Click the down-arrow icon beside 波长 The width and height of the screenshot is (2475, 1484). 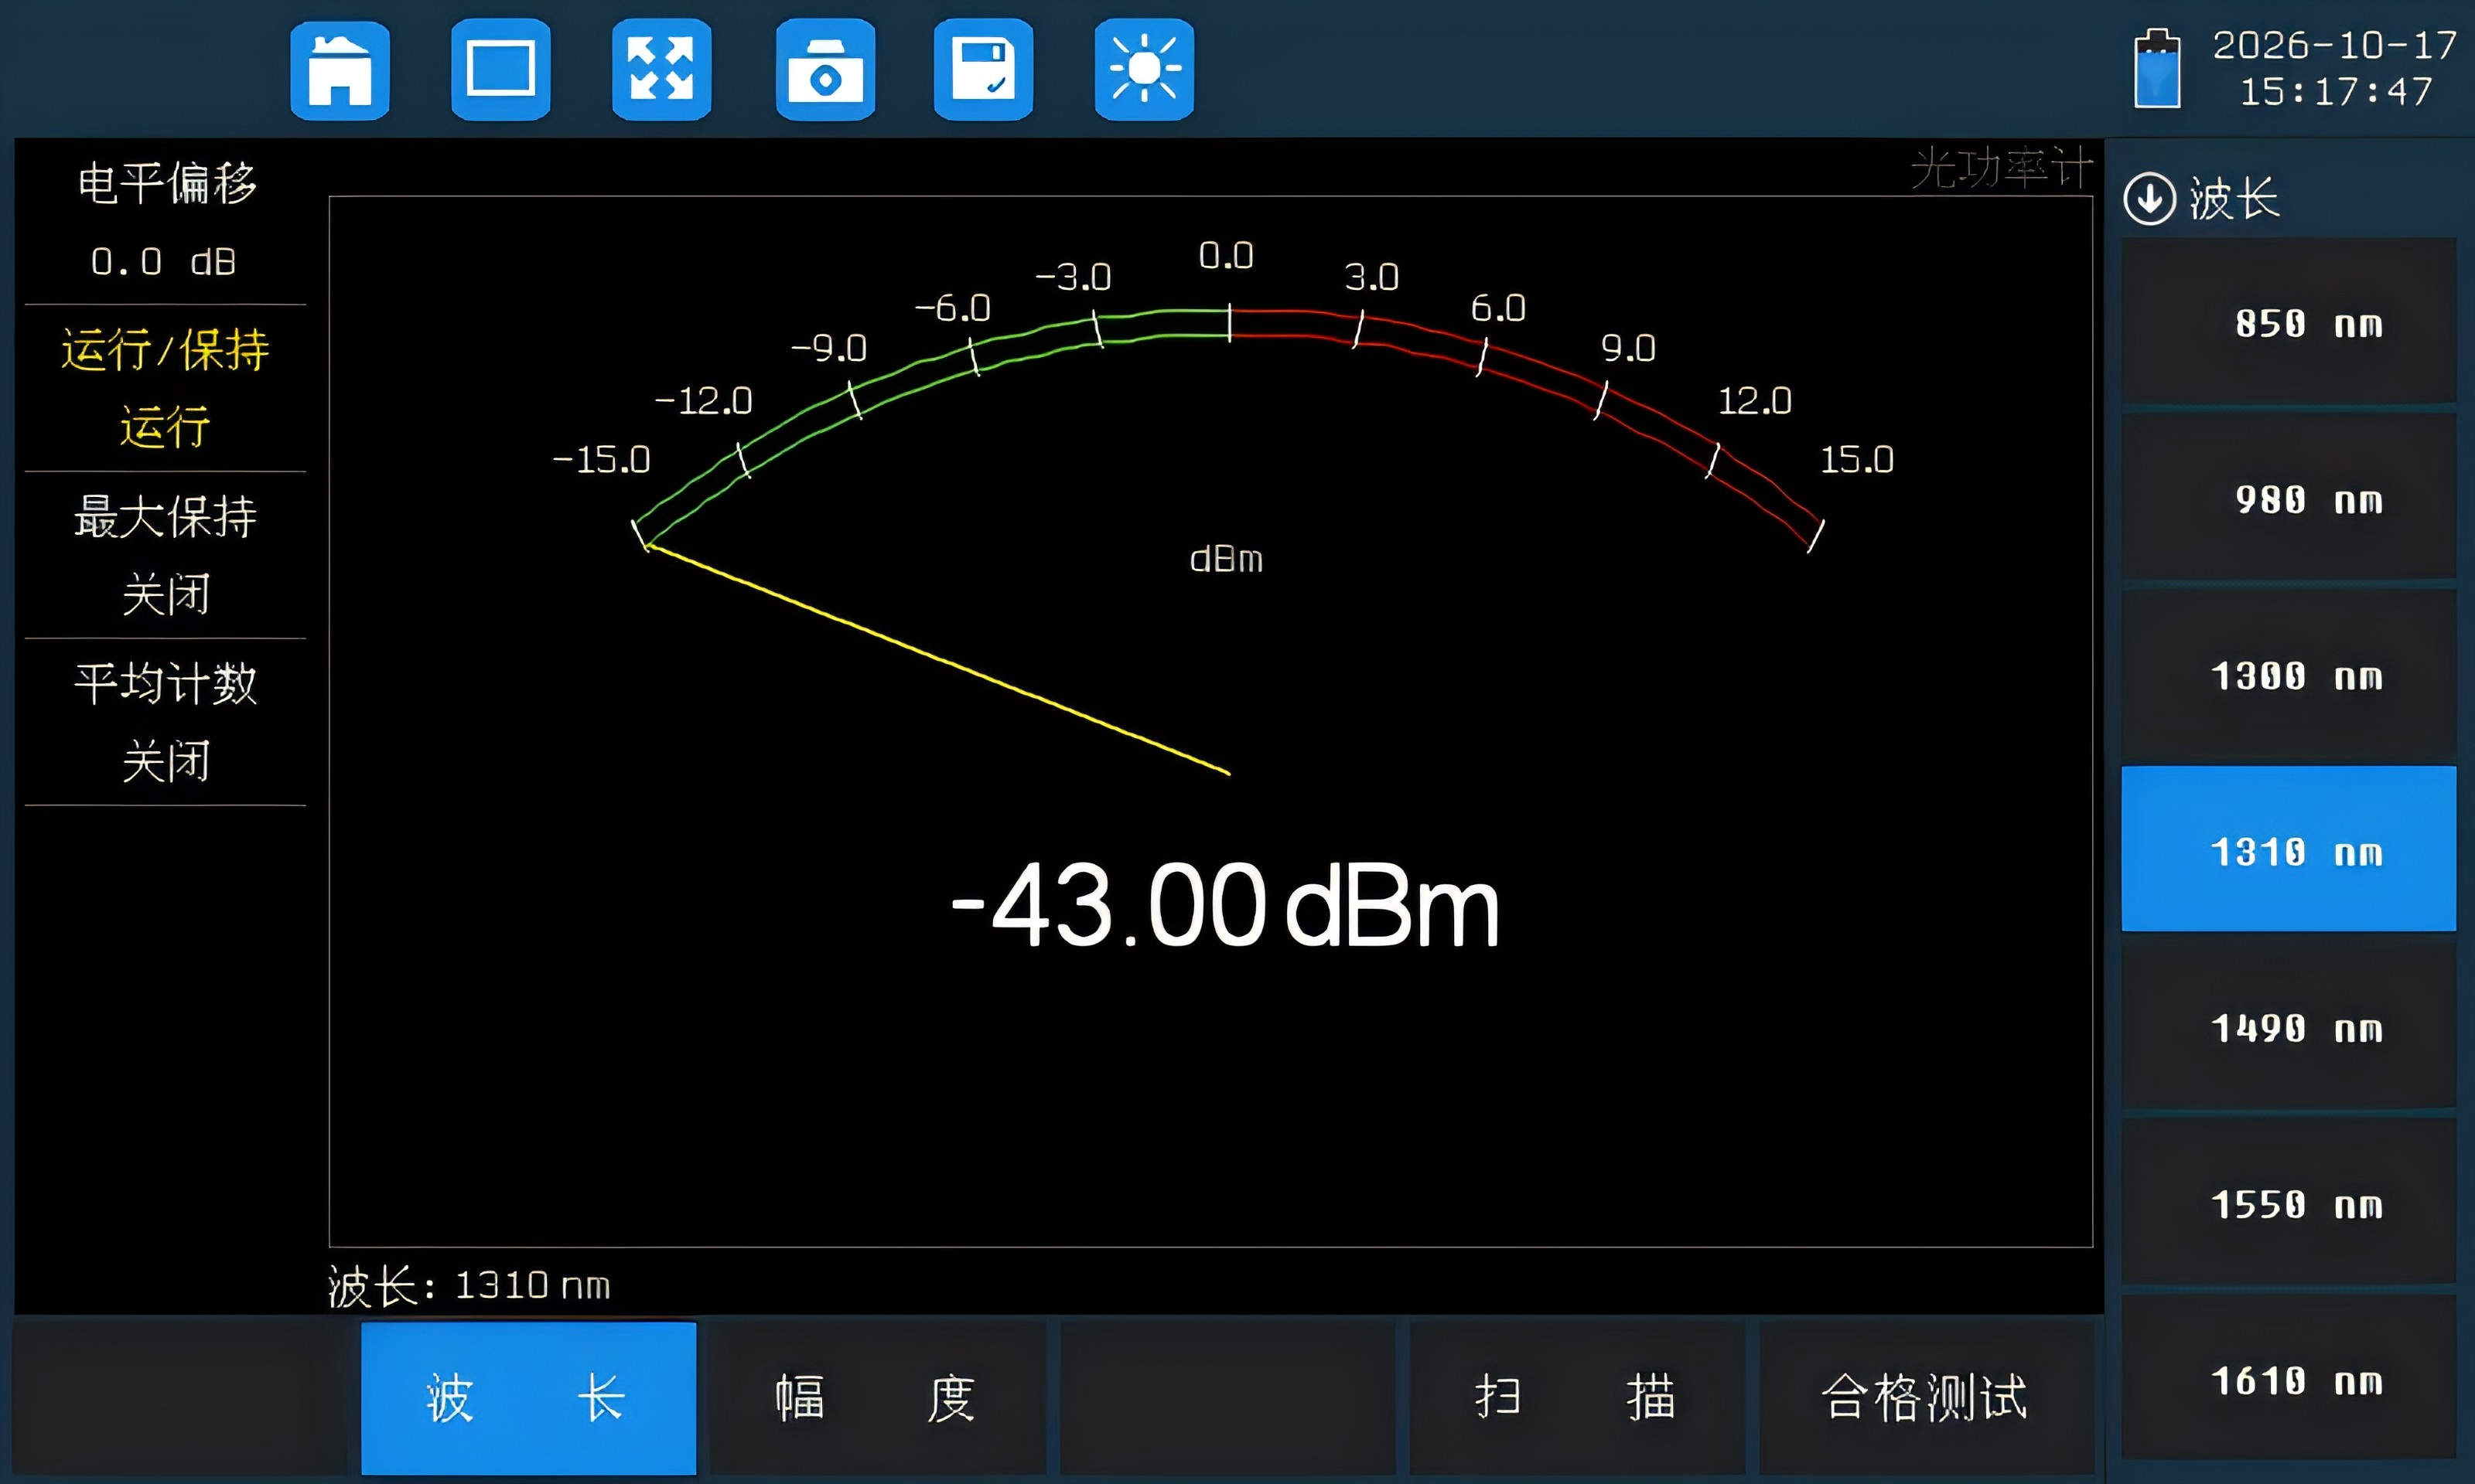[2149, 198]
